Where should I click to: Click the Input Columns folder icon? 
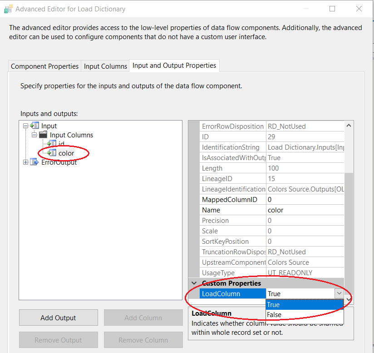tap(43, 135)
